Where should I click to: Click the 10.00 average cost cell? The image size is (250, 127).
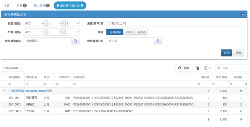pyautogui.click(x=67, y=104)
